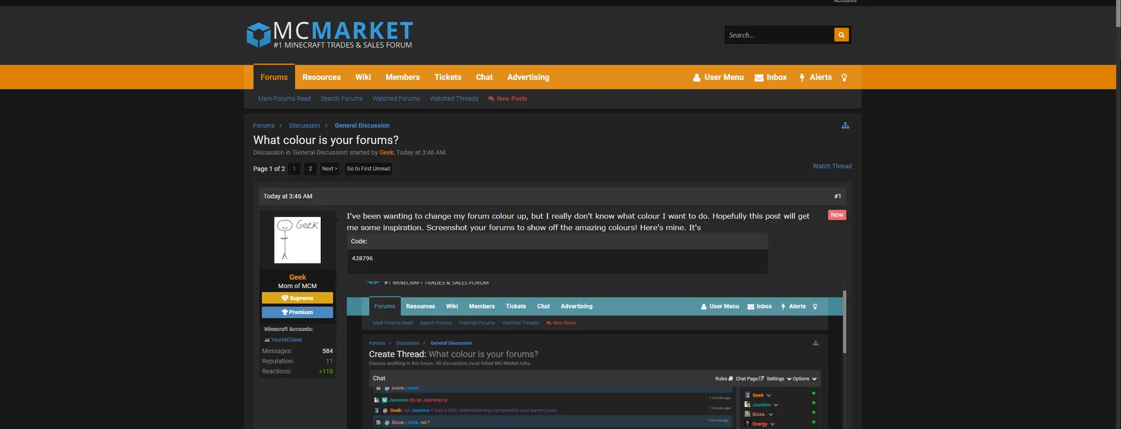Go to the Wiki tab

tap(363, 77)
